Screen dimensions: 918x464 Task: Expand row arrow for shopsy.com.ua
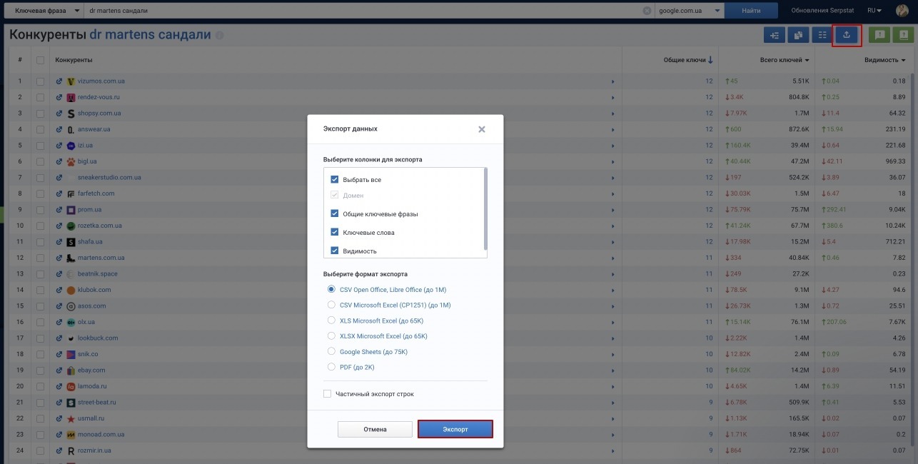(612, 114)
